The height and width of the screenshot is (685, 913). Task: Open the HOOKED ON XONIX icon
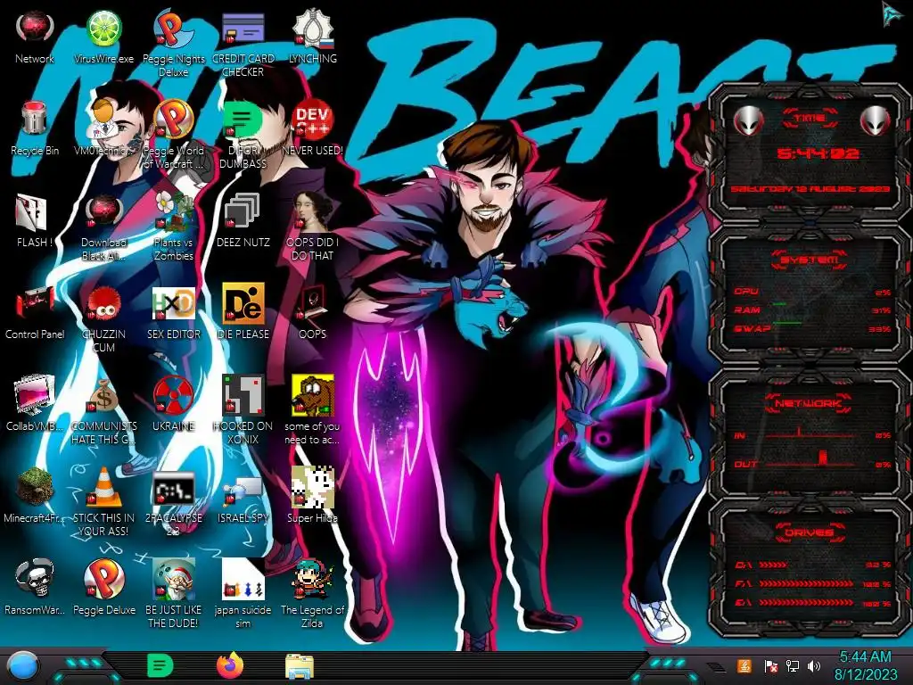(x=243, y=395)
